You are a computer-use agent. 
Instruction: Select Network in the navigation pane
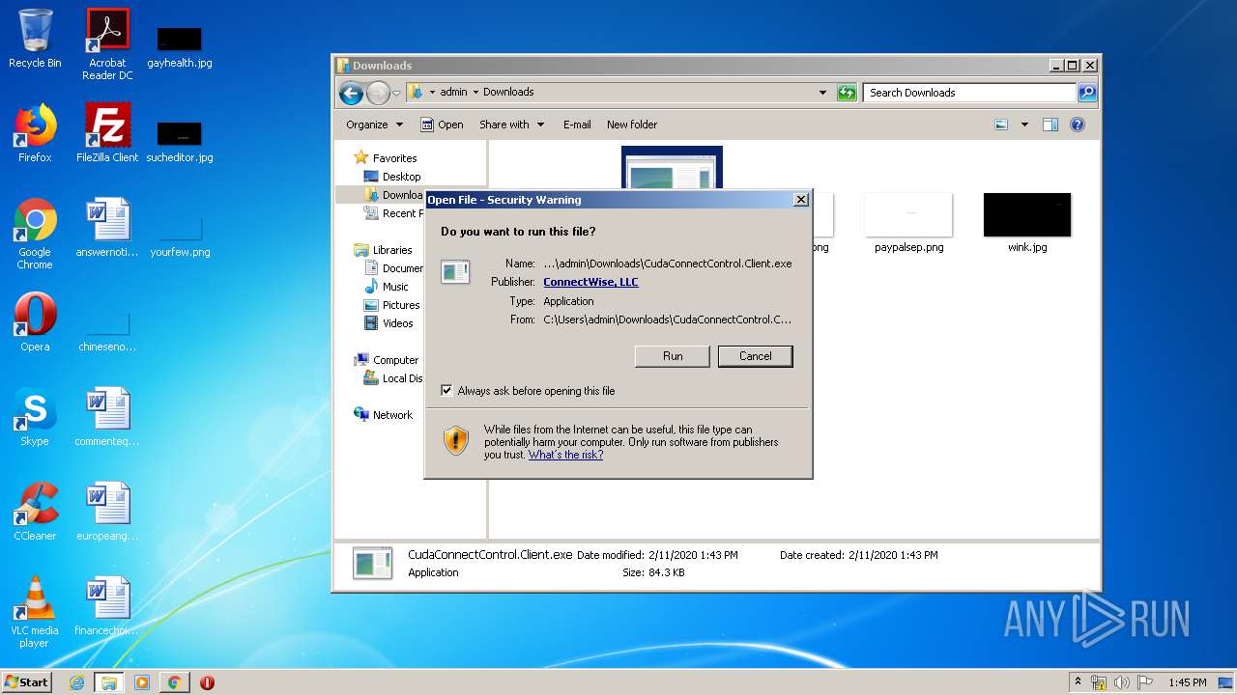coord(384,415)
